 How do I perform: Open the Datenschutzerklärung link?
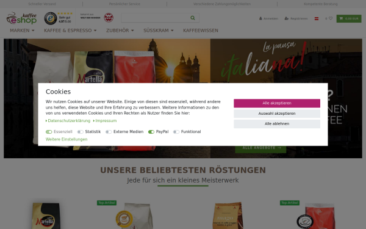coord(69,121)
